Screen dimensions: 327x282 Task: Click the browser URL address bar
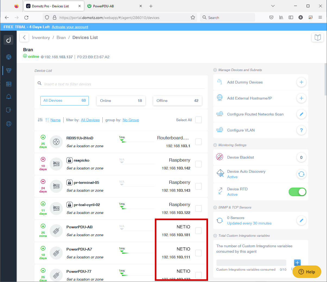120,17
